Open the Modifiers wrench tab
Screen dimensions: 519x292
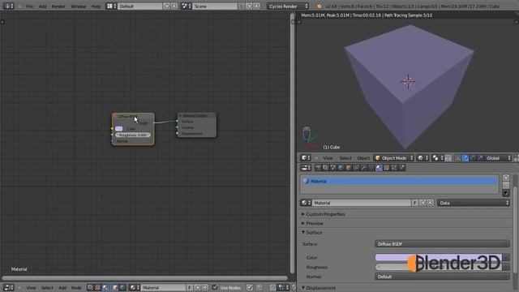[x=364, y=168]
